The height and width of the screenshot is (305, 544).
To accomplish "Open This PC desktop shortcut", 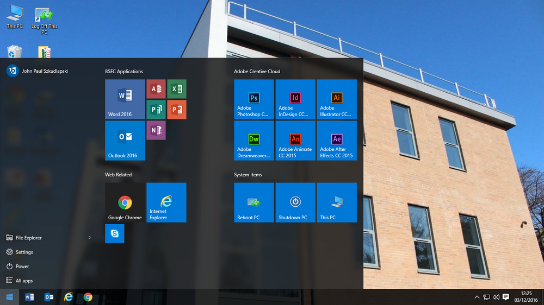I will coord(15,17).
